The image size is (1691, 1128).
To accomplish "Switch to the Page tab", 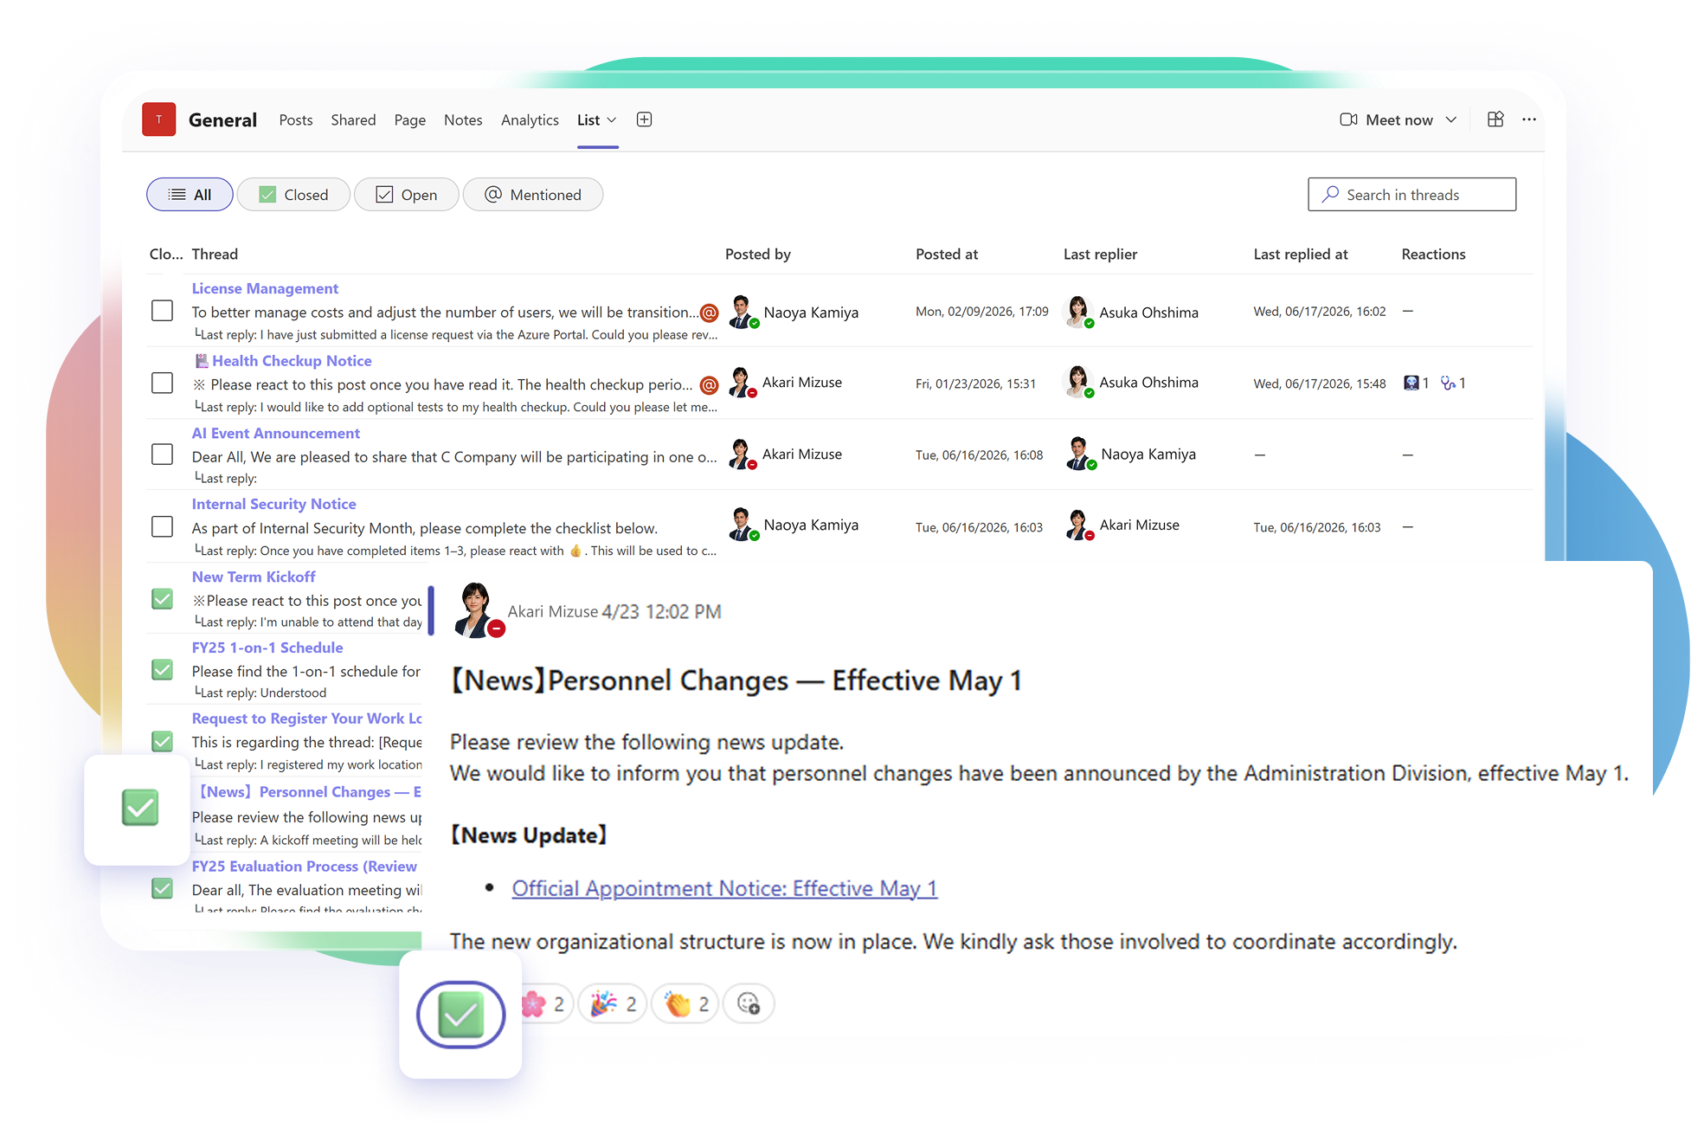I will click(x=410, y=120).
